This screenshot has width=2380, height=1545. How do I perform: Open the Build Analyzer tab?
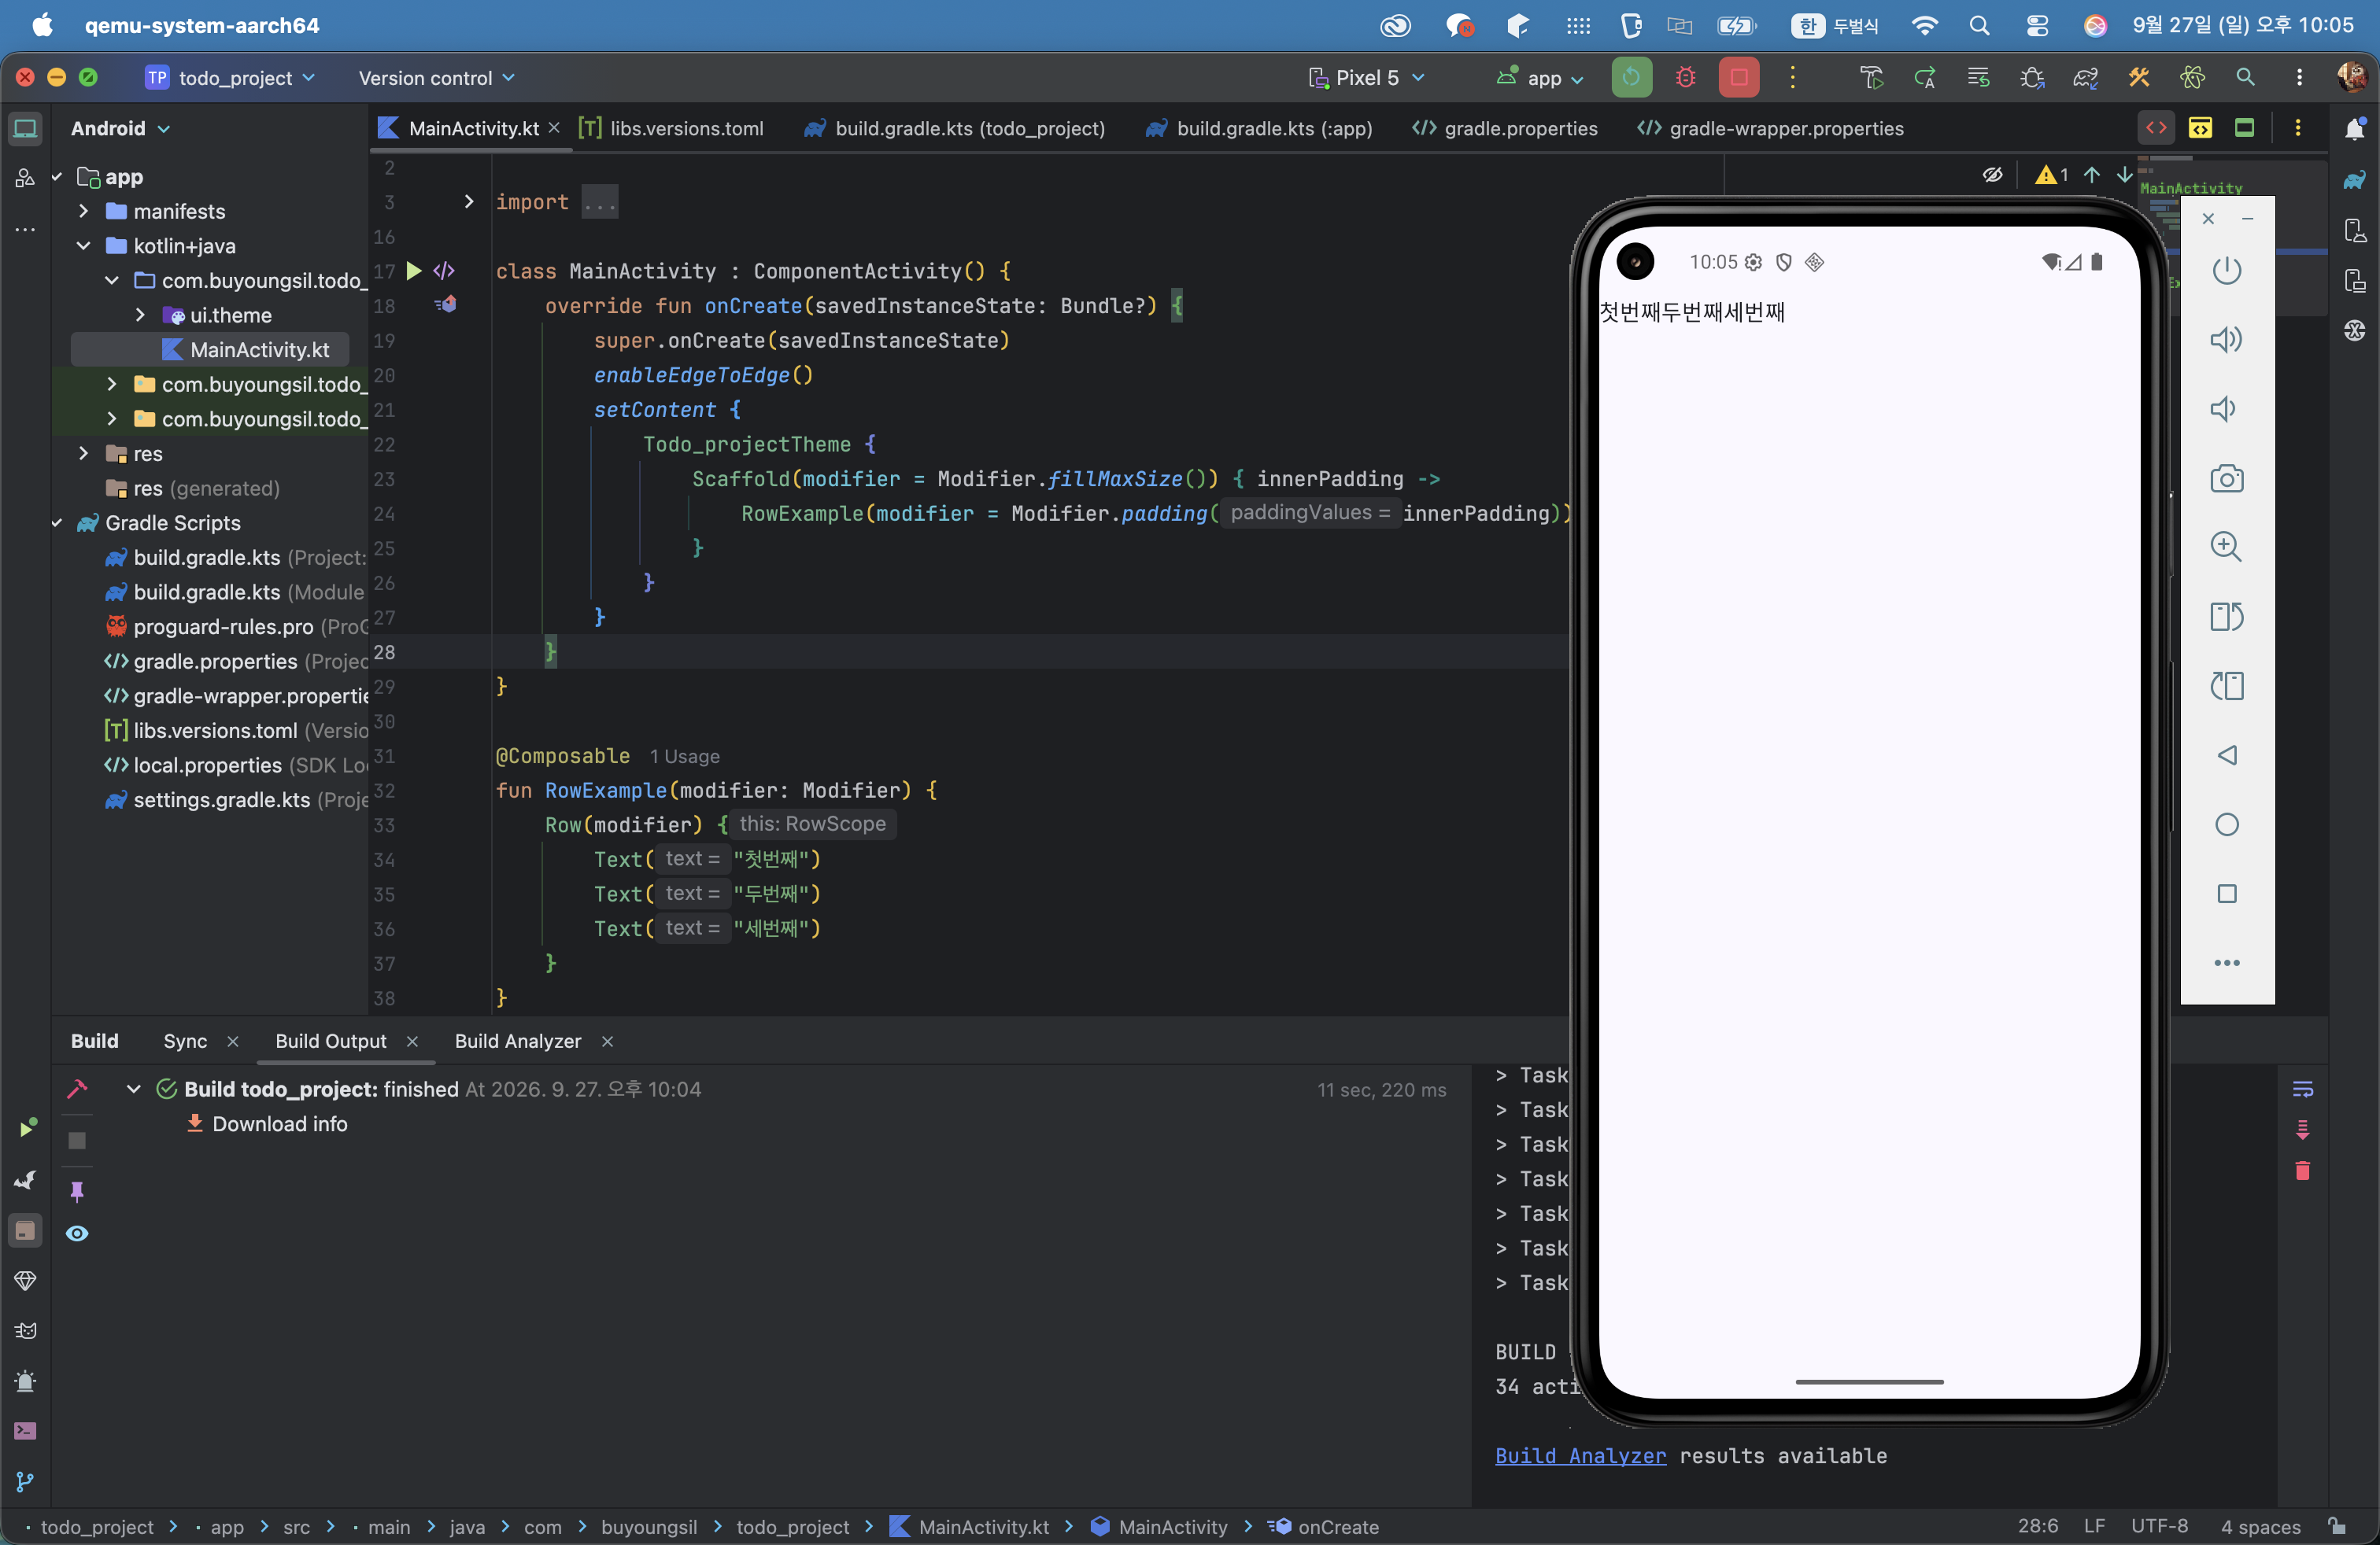(x=518, y=1042)
